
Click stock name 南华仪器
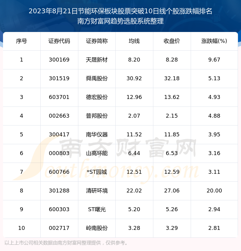coord(97,135)
